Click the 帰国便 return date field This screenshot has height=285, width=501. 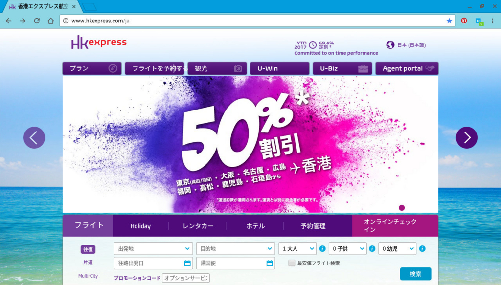tap(235, 263)
